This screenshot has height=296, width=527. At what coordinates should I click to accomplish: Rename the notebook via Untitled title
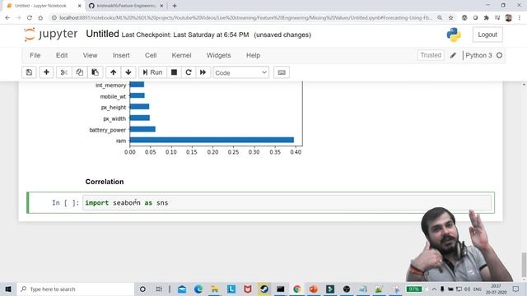(102, 34)
